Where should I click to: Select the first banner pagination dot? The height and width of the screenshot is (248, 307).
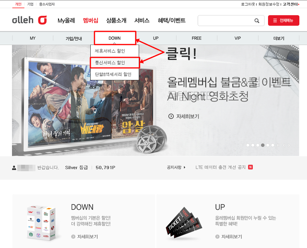(248, 145)
